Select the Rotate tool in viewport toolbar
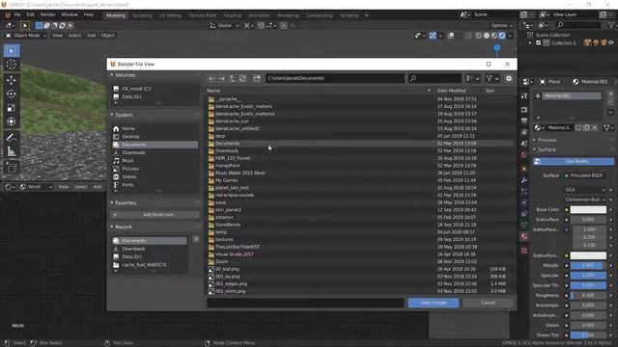618x347 pixels. (12, 93)
